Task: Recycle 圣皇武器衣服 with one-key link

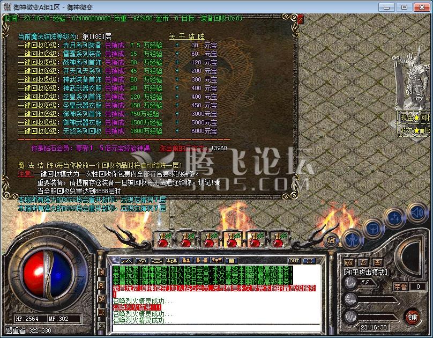Action: (x=38, y=105)
